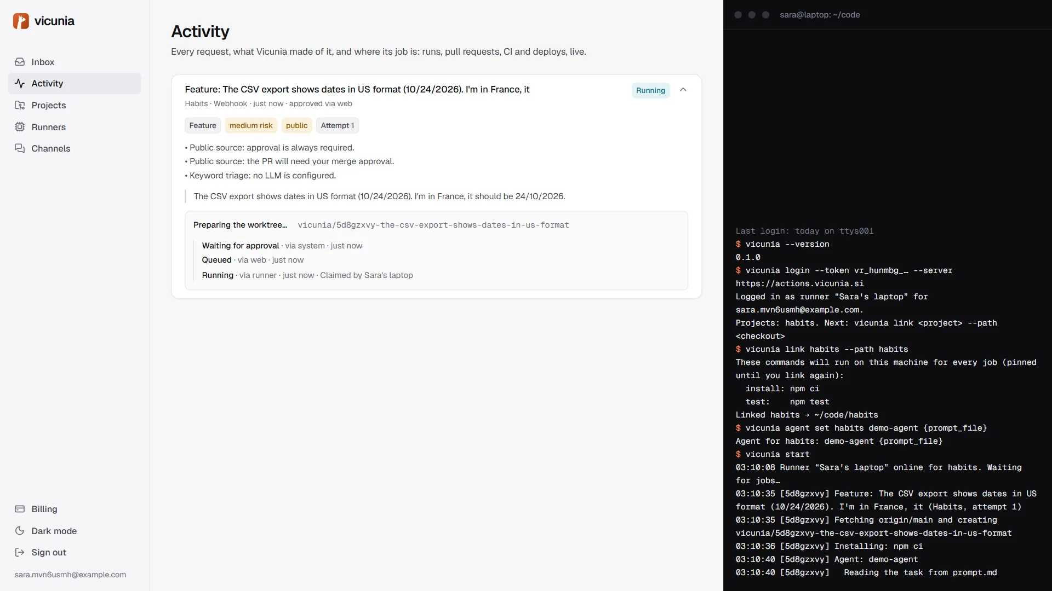The width and height of the screenshot is (1052, 591).
Task: Click the job title about CSV export dates
Action: tap(357, 89)
